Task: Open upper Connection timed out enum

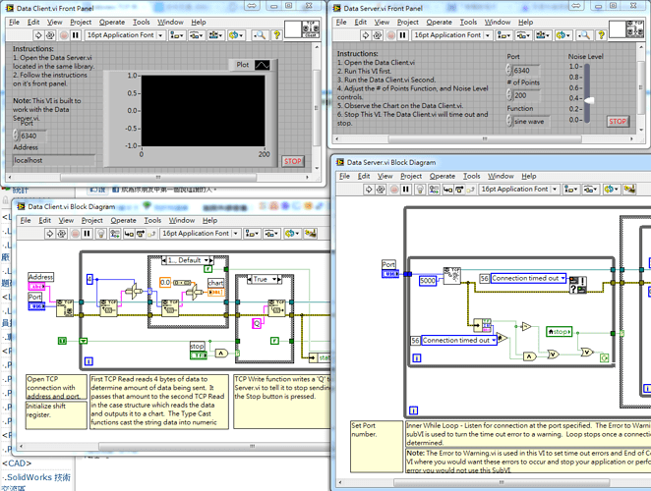Action: tap(528, 278)
